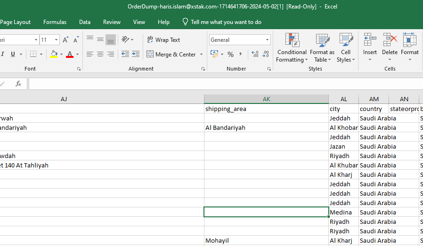Open the Formulas ribbon tab
This screenshot has height=246, width=423.
click(55, 22)
